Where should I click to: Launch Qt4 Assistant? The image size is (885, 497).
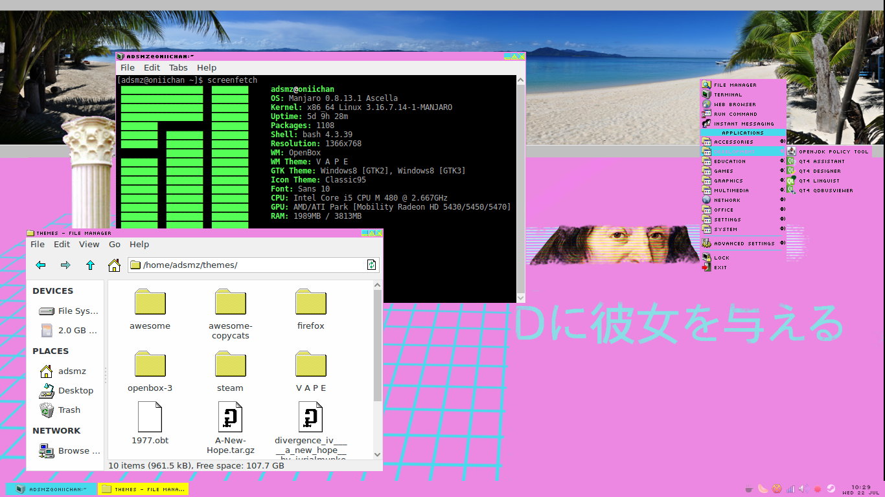click(829, 161)
